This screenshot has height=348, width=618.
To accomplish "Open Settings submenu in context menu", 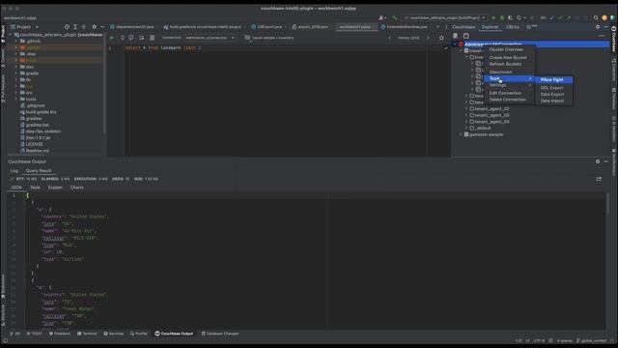I will (x=509, y=85).
